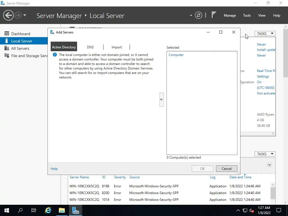Open the Events TASKS dropdown
Viewport: 288px width, 216px height.
pyautogui.click(x=265, y=154)
